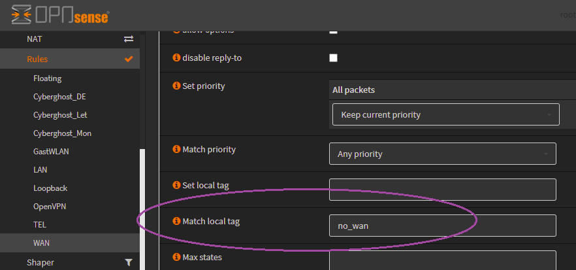Image resolution: width=576 pixels, height=270 pixels.
Task: Open the Any priority dropdown
Action: click(442, 154)
